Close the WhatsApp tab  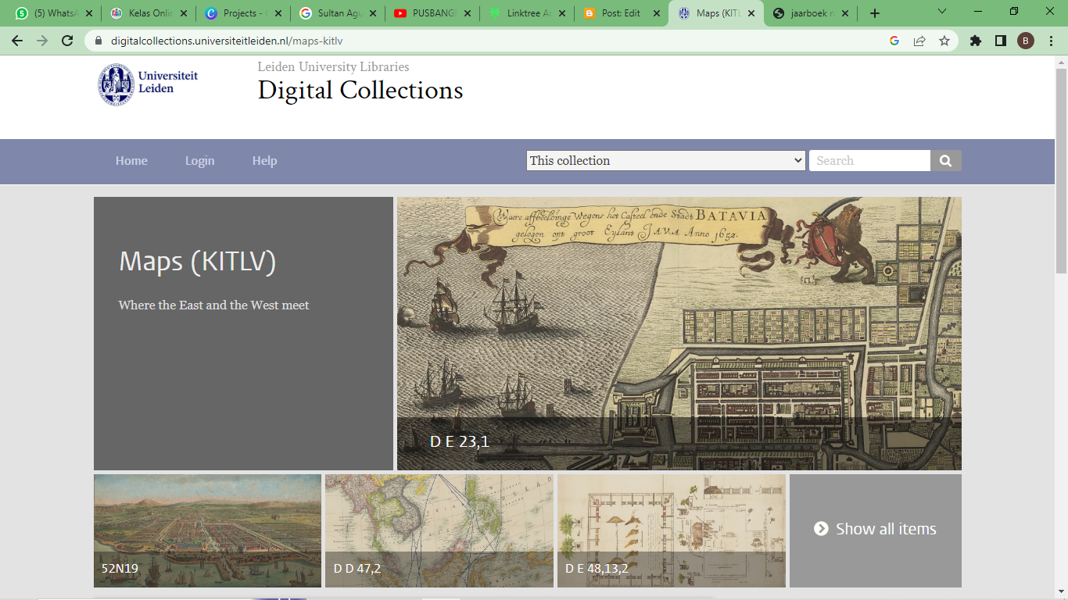click(88, 13)
